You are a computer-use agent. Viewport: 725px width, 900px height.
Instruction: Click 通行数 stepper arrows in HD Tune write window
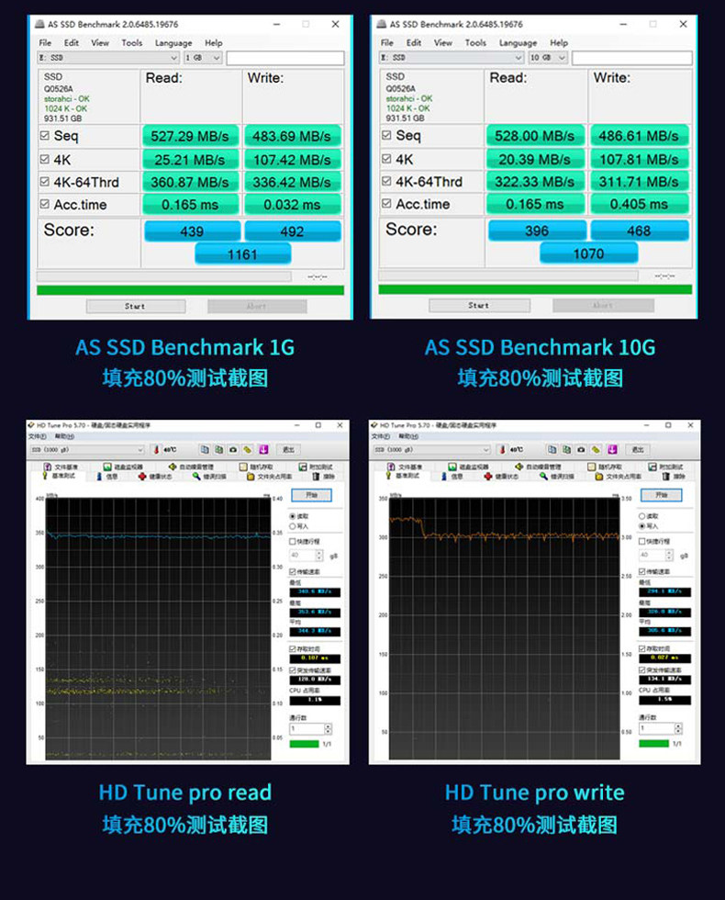point(678,727)
